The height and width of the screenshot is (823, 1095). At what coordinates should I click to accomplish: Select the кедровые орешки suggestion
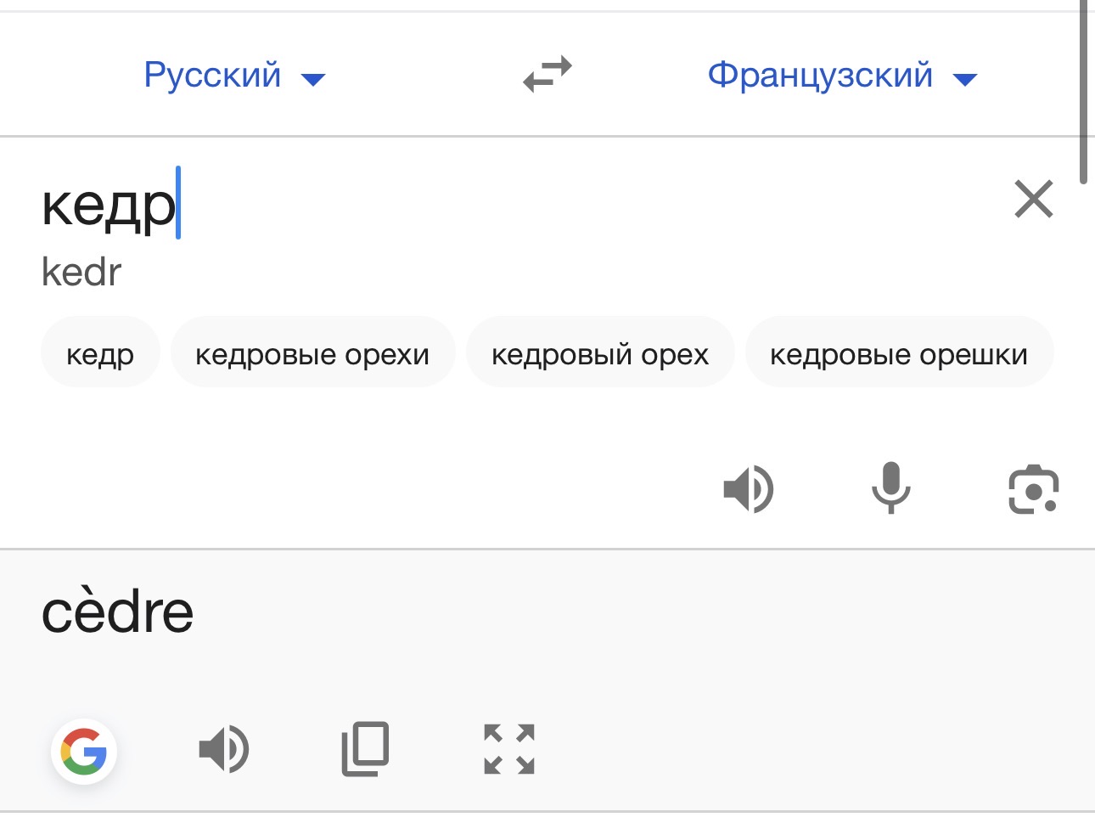[x=899, y=352]
